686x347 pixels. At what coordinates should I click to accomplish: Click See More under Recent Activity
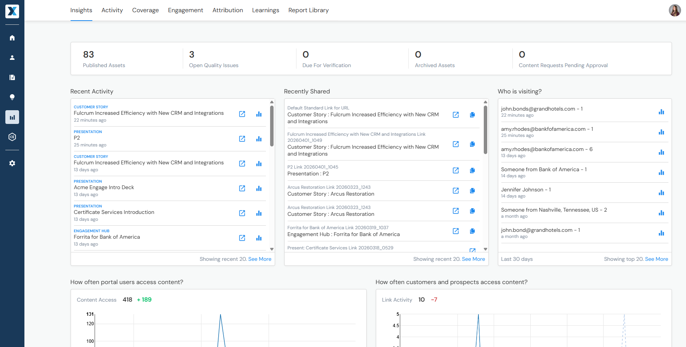(259, 259)
